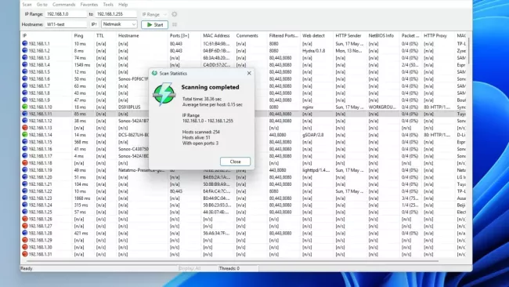Screen dimensions: 509x287
Task: Click the red status icon for 192.168.1.18
Action: (x=25, y=163)
